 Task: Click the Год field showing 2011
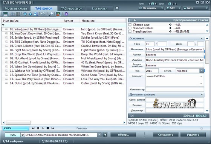(152, 71)
